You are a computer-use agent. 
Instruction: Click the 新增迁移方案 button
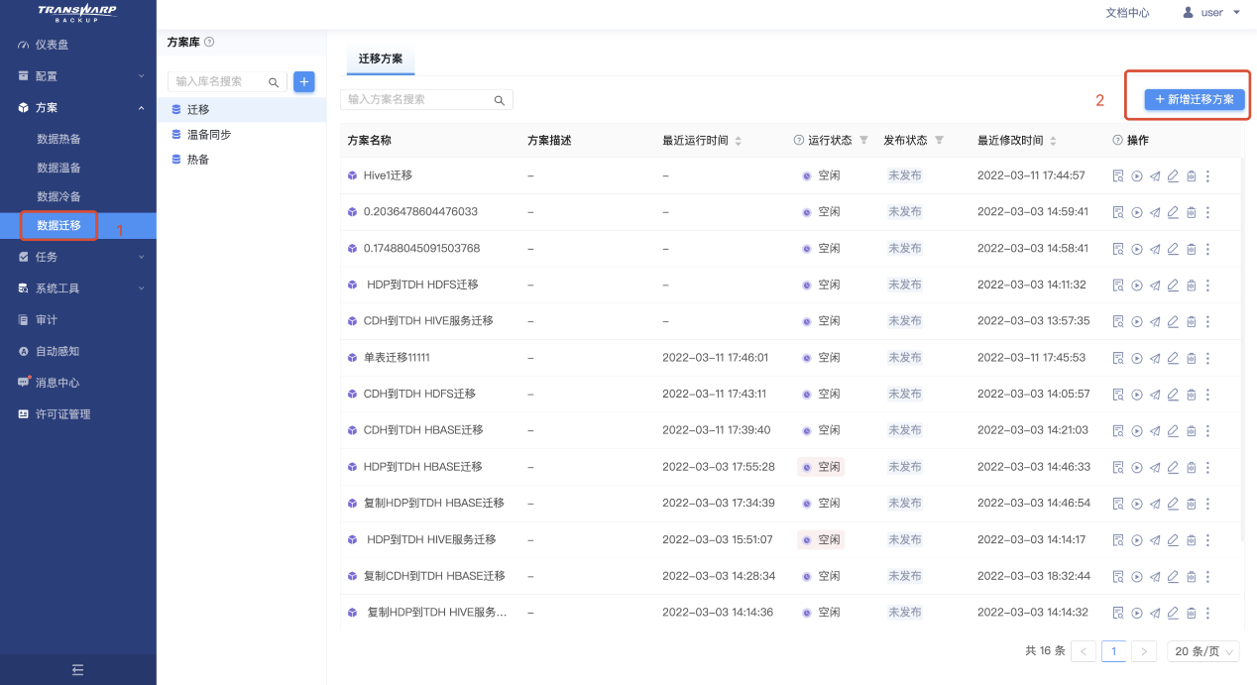1194,99
